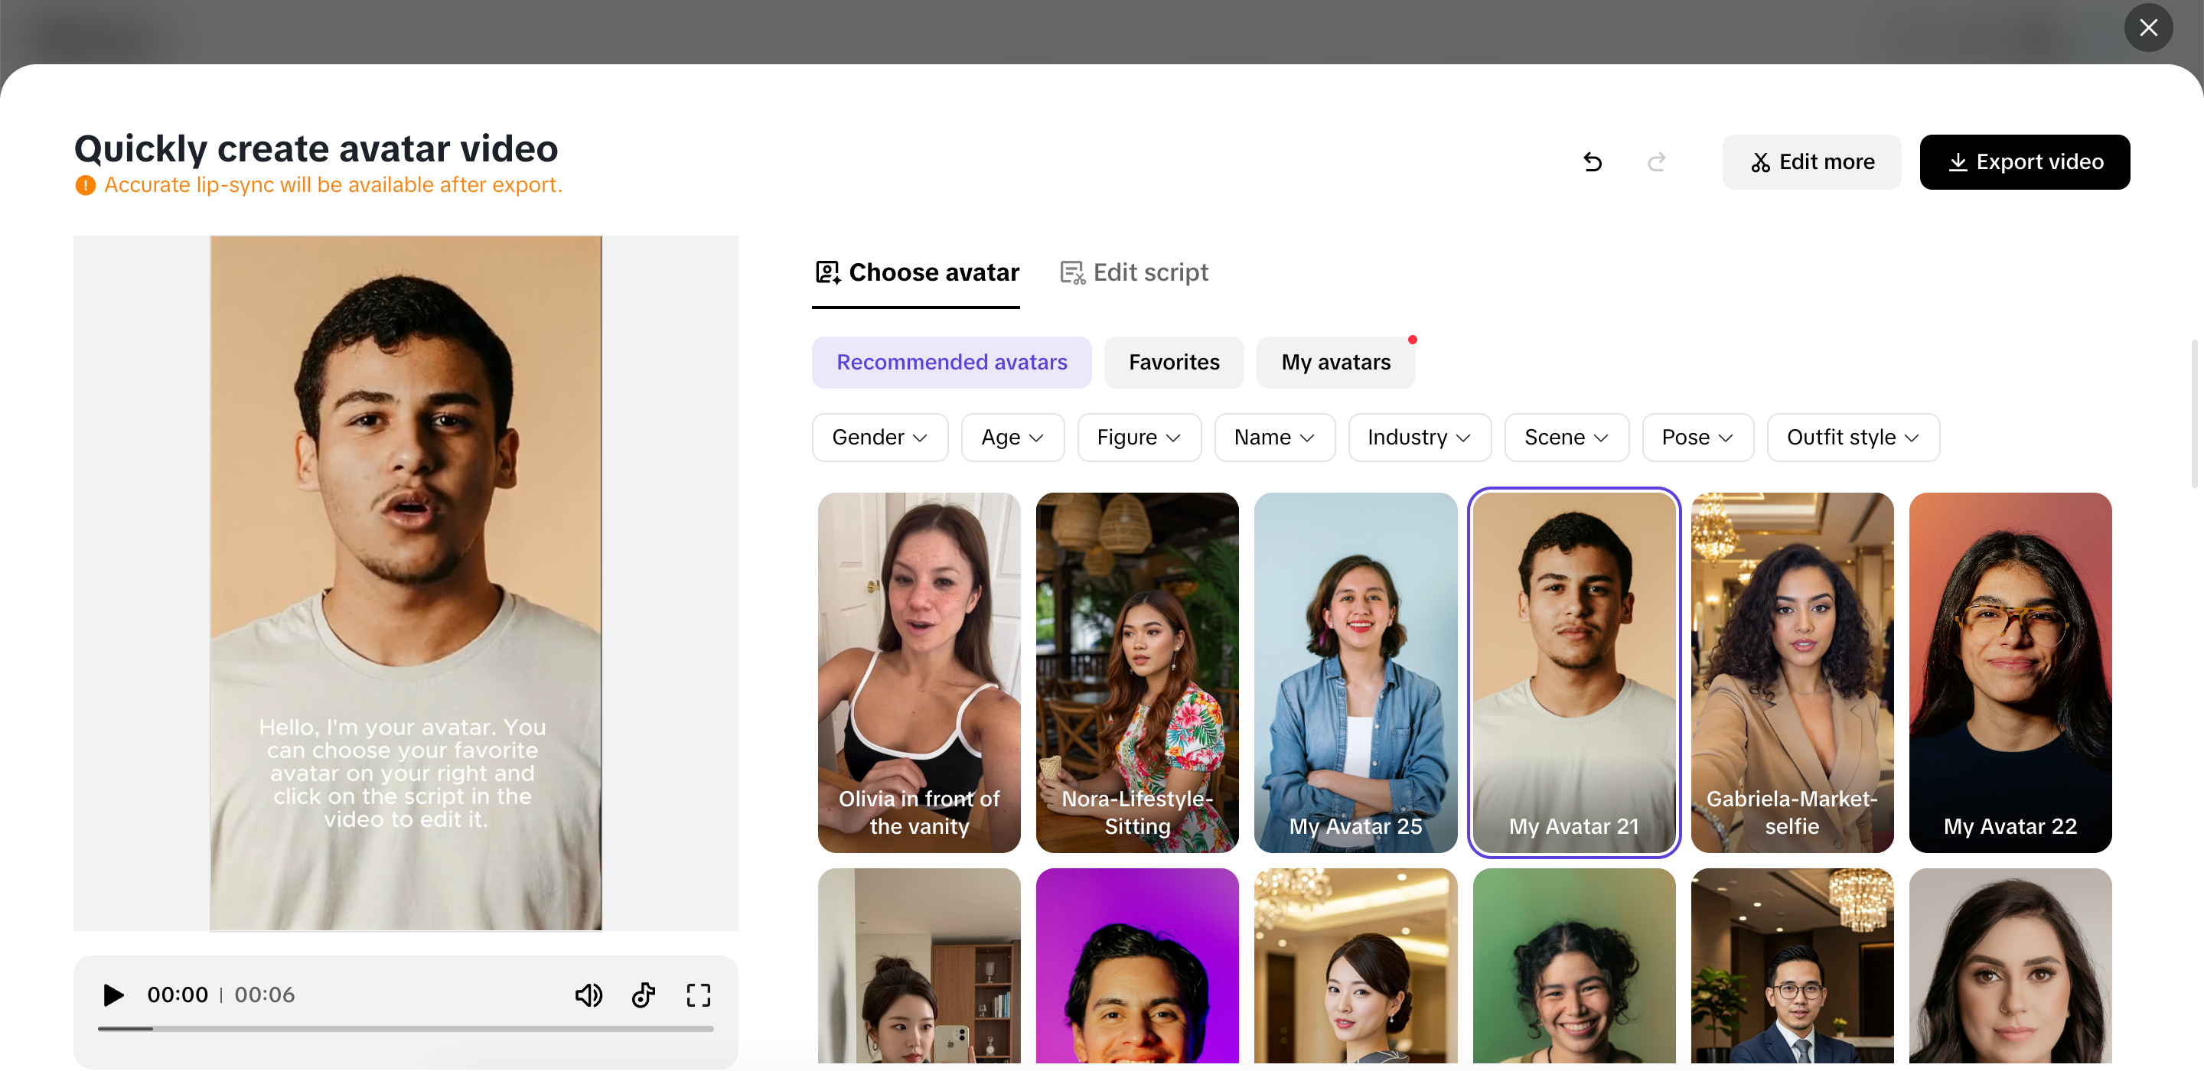Expand the Pose filter dropdown
Screen dimensions: 2204x1071
tap(1697, 437)
